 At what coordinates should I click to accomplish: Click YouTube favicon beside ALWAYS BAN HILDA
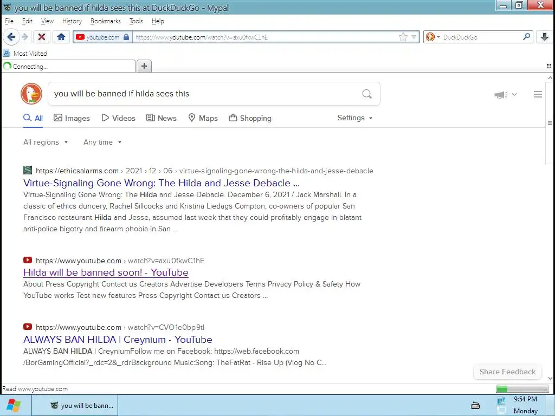[28, 327]
